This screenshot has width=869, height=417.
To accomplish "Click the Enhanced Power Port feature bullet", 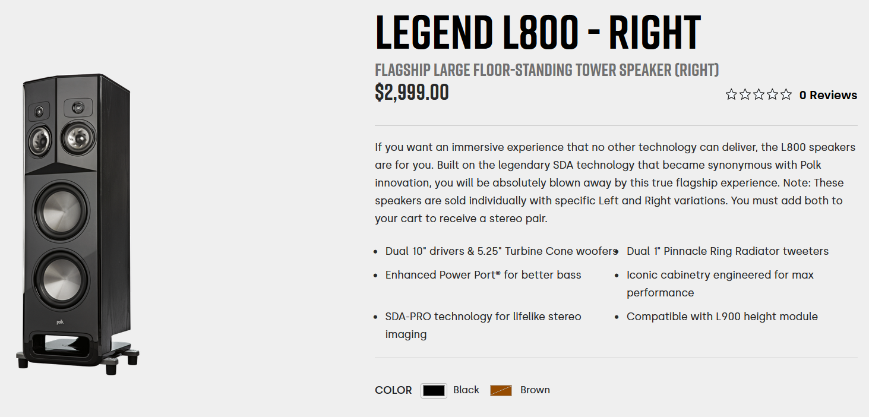I will click(x=484, y=275).
